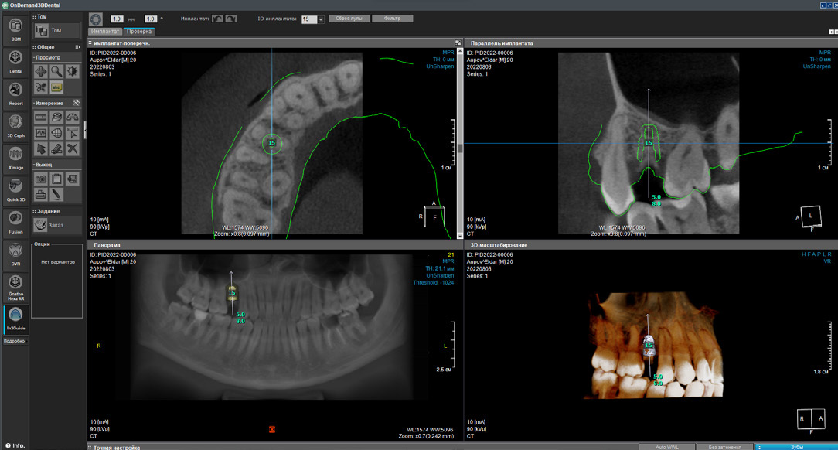Click the Фильтр button
Viewport: 838px width, 450px height.
click(392, 19)
